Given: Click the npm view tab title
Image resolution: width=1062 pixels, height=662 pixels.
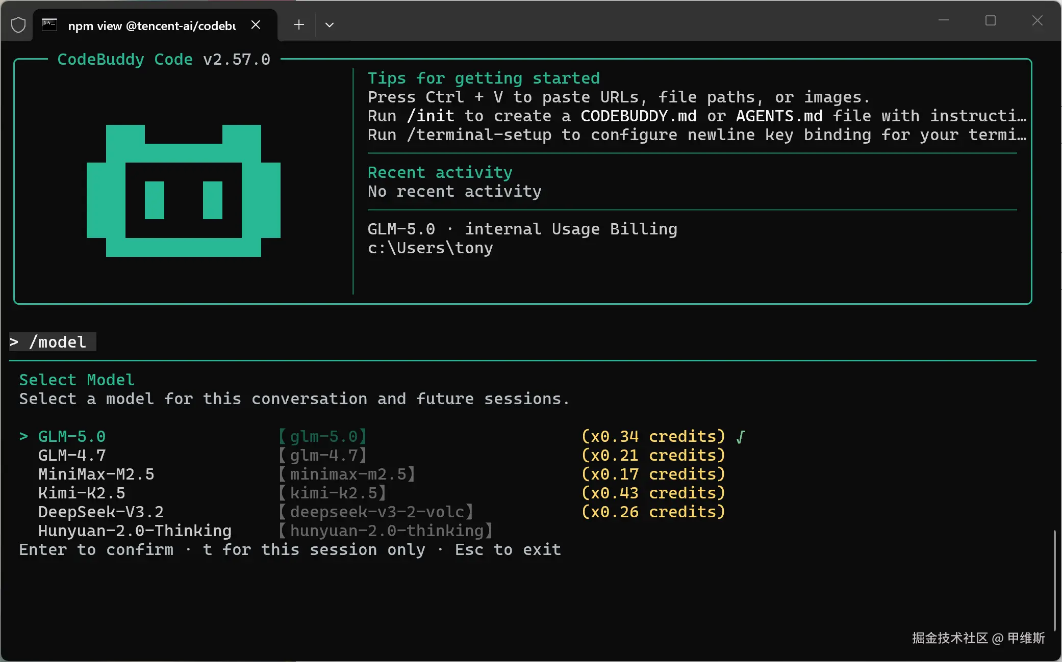Looking at the screenshot, I should (151, 25).
